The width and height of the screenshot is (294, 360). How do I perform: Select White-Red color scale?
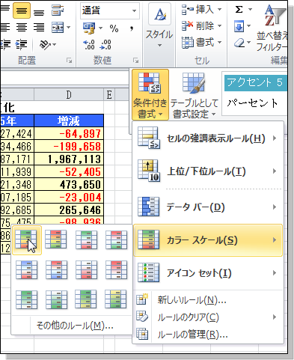click(86, 269)
